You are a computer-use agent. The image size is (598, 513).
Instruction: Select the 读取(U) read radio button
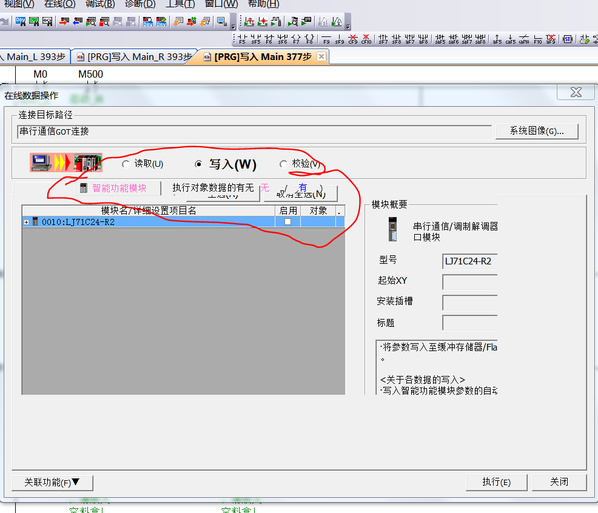pyautogui.click(x=126, y=164)
